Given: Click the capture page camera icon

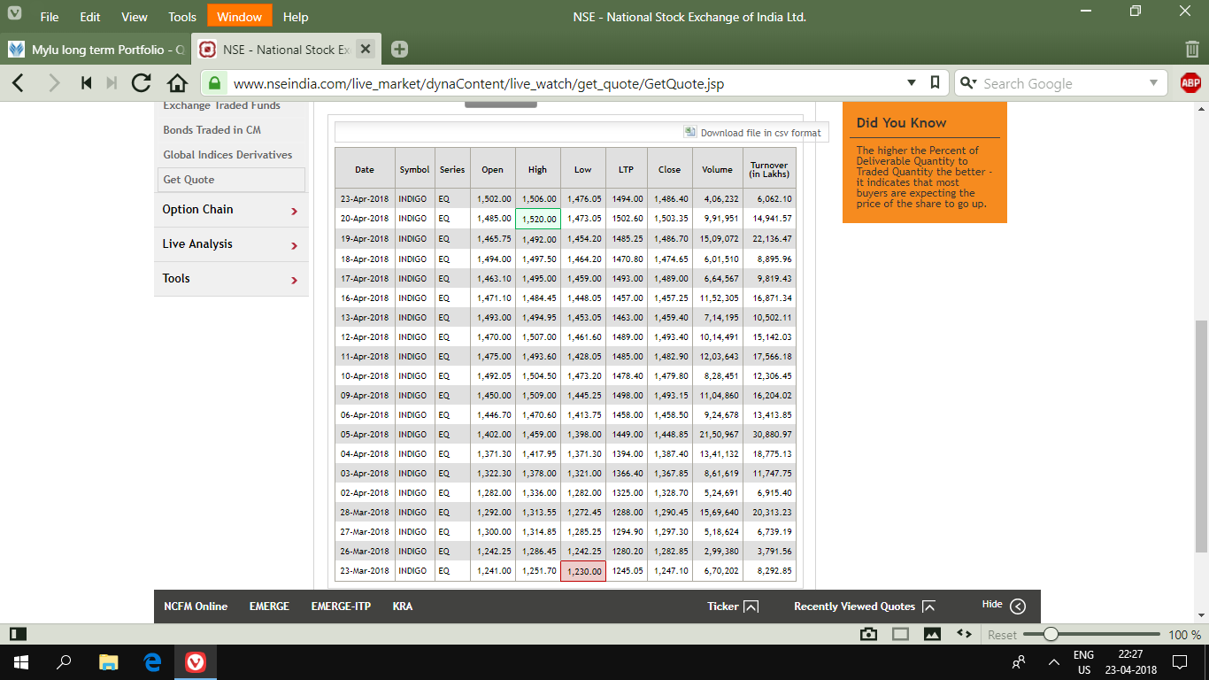Looking at the screenshot, I should tap(869, 634).
